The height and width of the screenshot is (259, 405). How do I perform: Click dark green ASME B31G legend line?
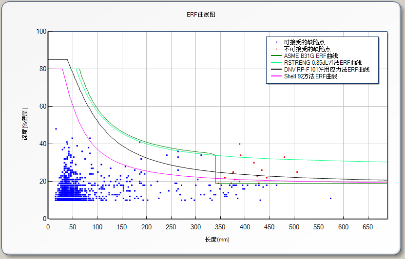click(275, 56)
